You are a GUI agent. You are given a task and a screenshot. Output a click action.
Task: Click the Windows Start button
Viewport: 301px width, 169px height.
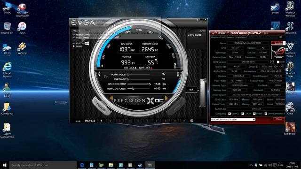tap(5, 165)
